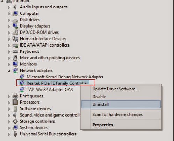Select the Storage controllers label

click(x=37, y=121)
